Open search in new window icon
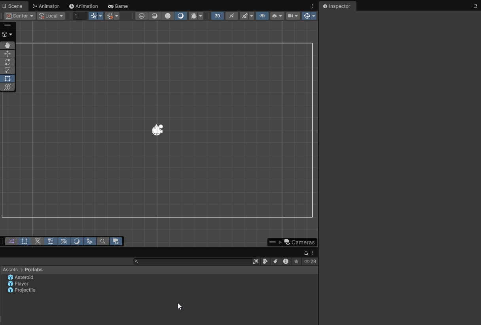 (x=256, y=261)
